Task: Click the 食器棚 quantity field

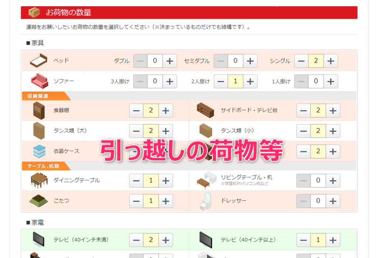Action: pos(151,111)
